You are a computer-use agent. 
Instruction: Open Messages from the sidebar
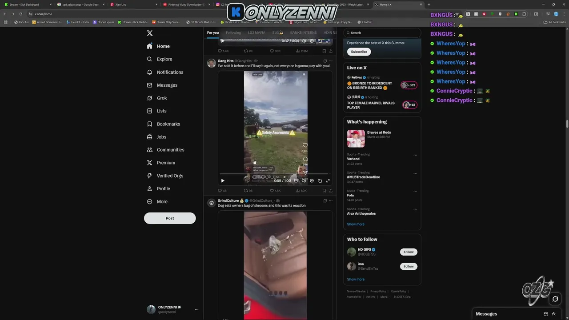[x=162, y=85]
